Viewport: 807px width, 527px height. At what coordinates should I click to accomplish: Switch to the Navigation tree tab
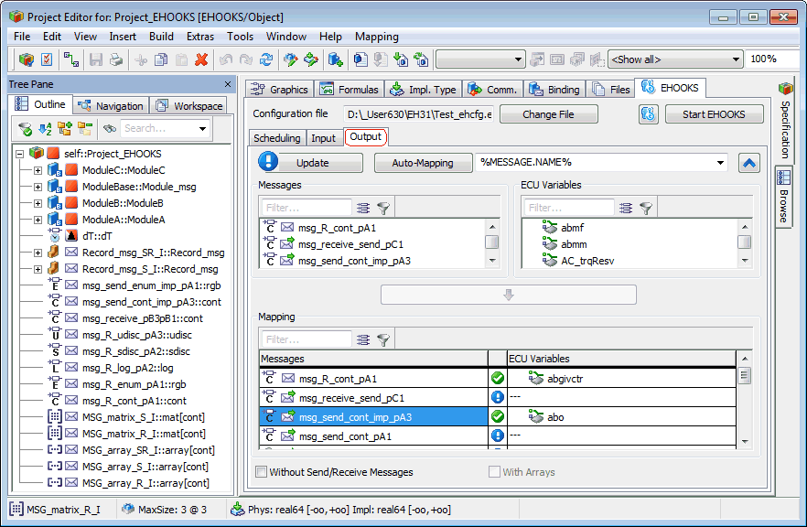[x=111, y=105]
